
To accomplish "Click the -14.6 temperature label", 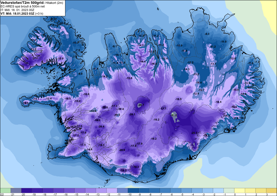I will (x=243, y=94).
